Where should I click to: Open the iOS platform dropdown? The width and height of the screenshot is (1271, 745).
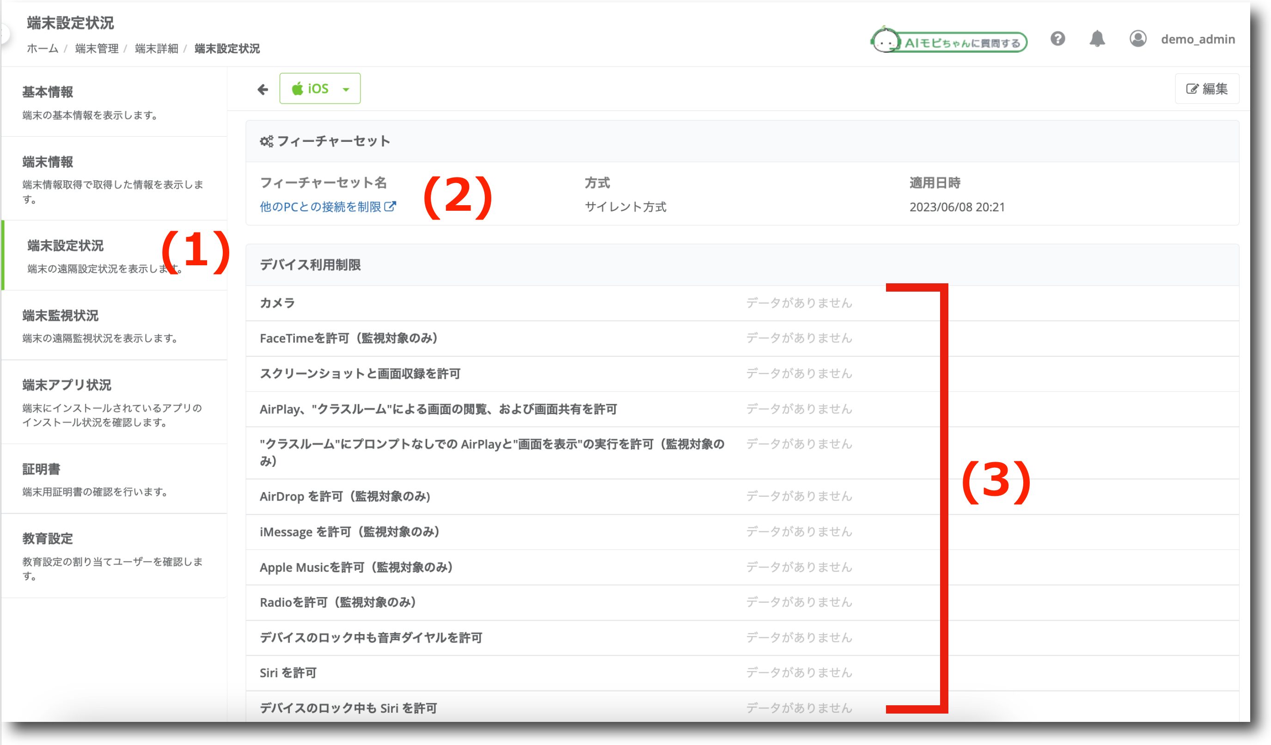click(x=320, y=89)
